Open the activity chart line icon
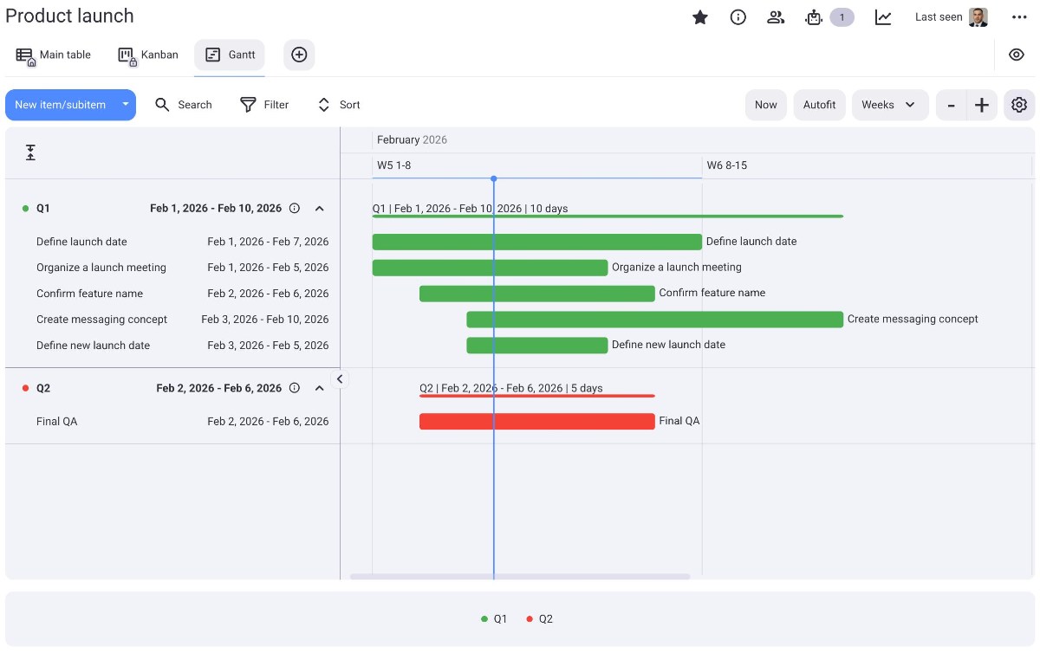 click(x=883, y=17)
